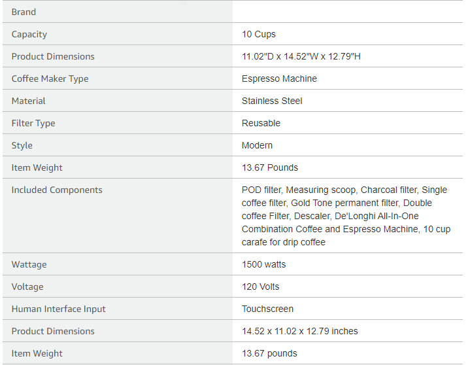Click the Capacity row label
Image resolution: width=466 pixels, height=365 pixels.
click(29, 34)
